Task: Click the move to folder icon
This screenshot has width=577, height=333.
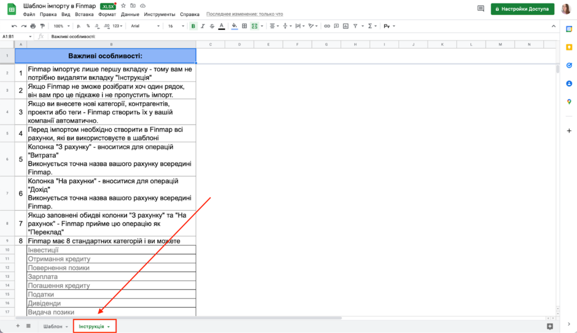Action: click(x=133, y=6)
